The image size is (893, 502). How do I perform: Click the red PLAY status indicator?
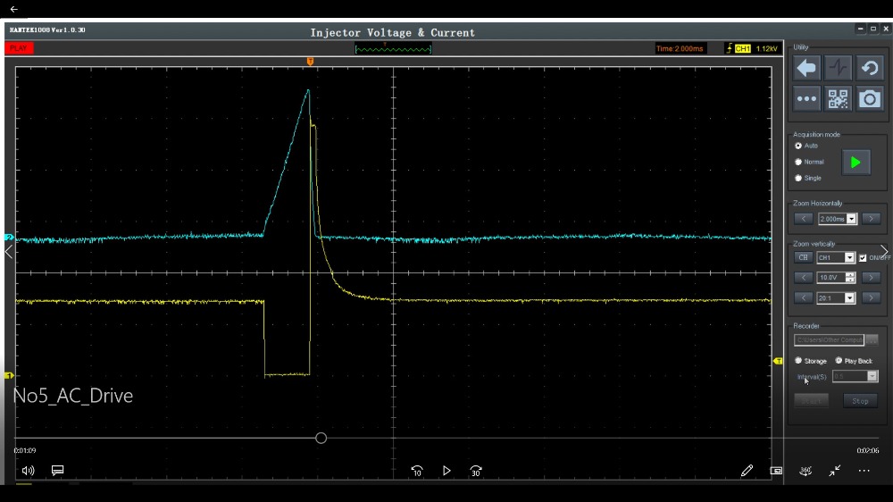point(19,48)
